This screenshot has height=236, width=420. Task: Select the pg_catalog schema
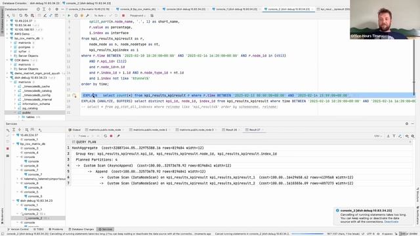click(30, 108)
